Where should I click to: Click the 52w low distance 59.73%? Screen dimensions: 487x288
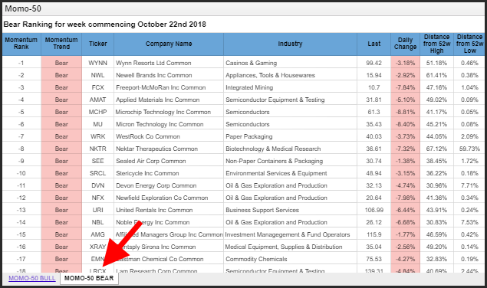click(469, 149)
